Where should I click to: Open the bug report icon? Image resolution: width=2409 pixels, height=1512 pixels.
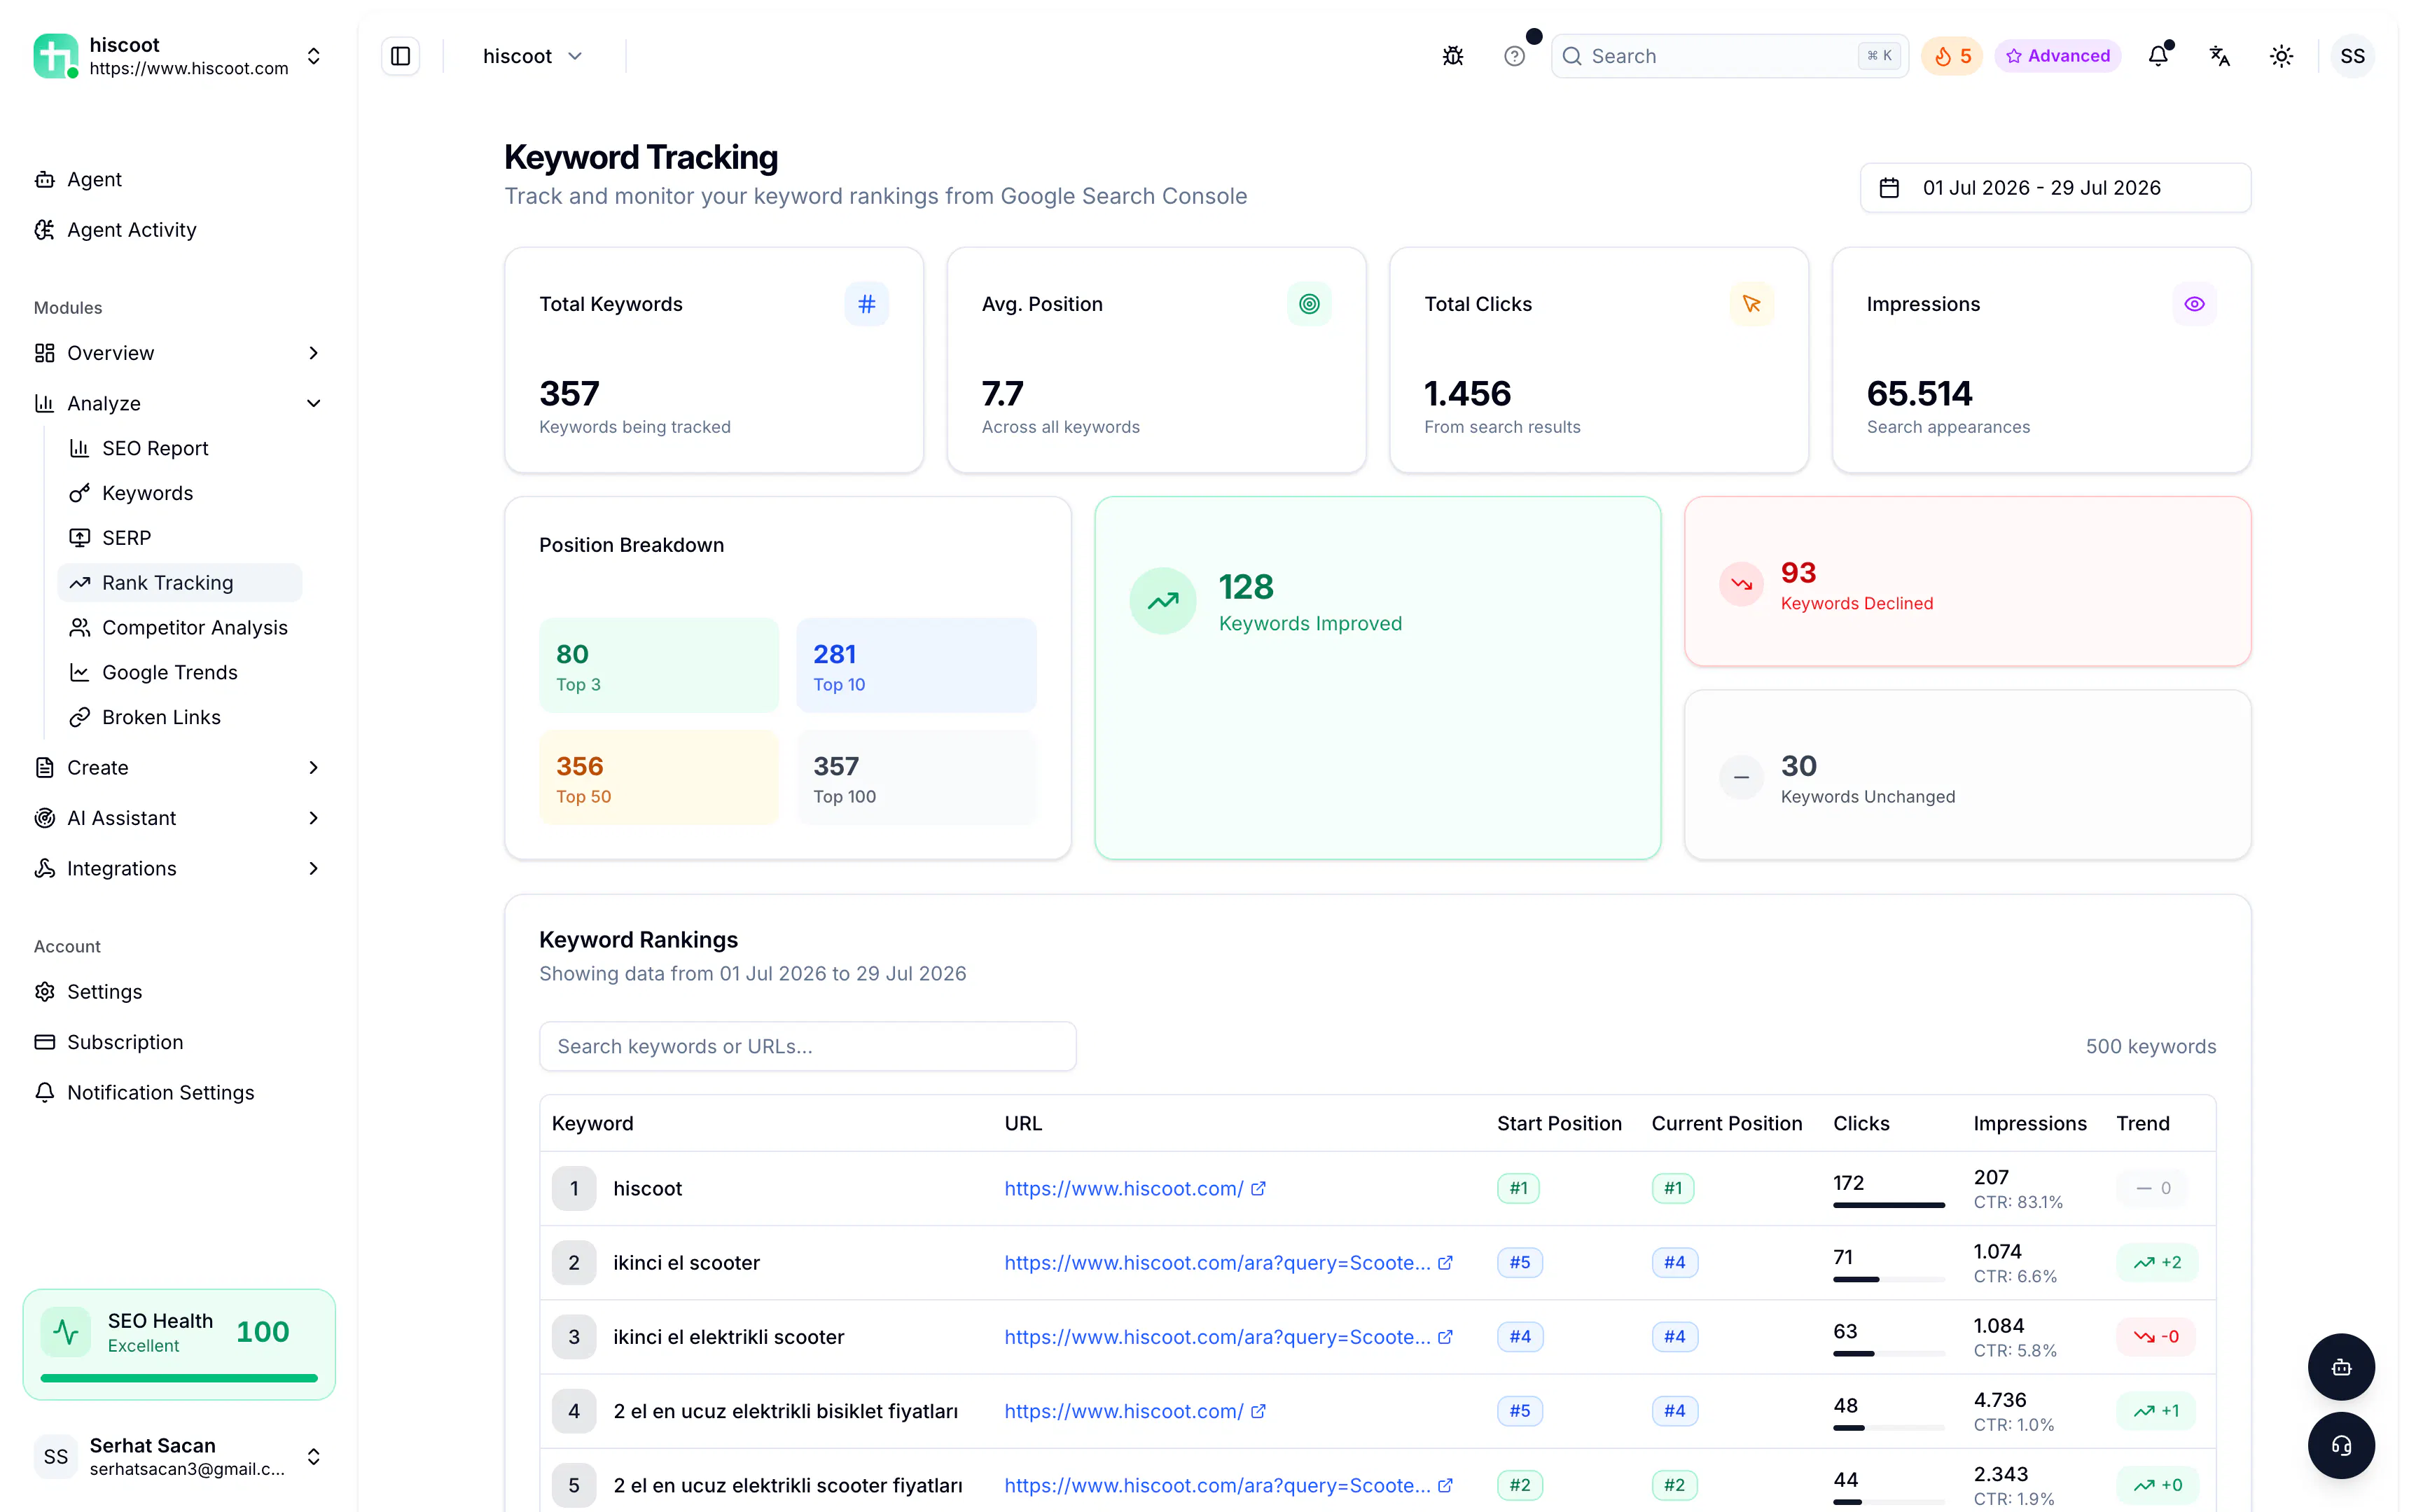[1453, 56]
